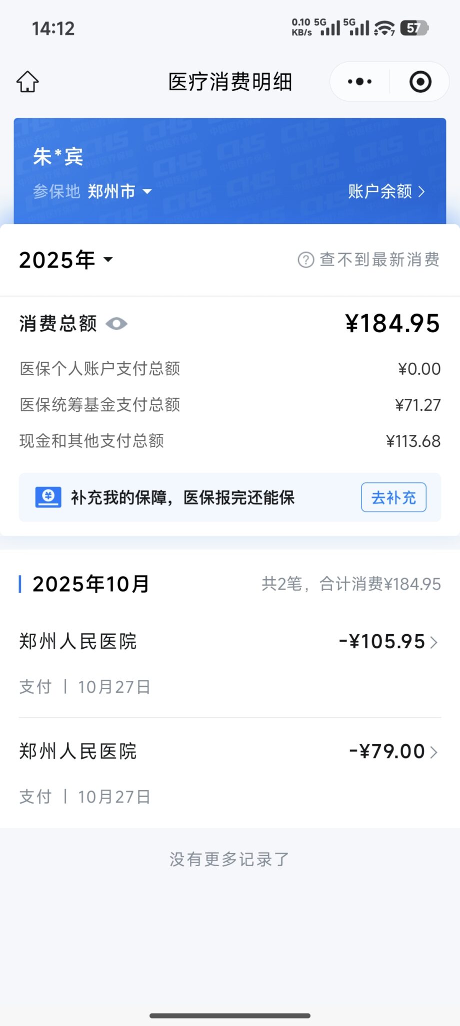Tap the home icon
Viewport: 460px width, 1026px height.
tap(27, 82)
